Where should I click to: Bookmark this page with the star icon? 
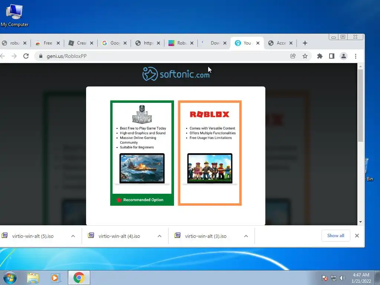(305, 56)
